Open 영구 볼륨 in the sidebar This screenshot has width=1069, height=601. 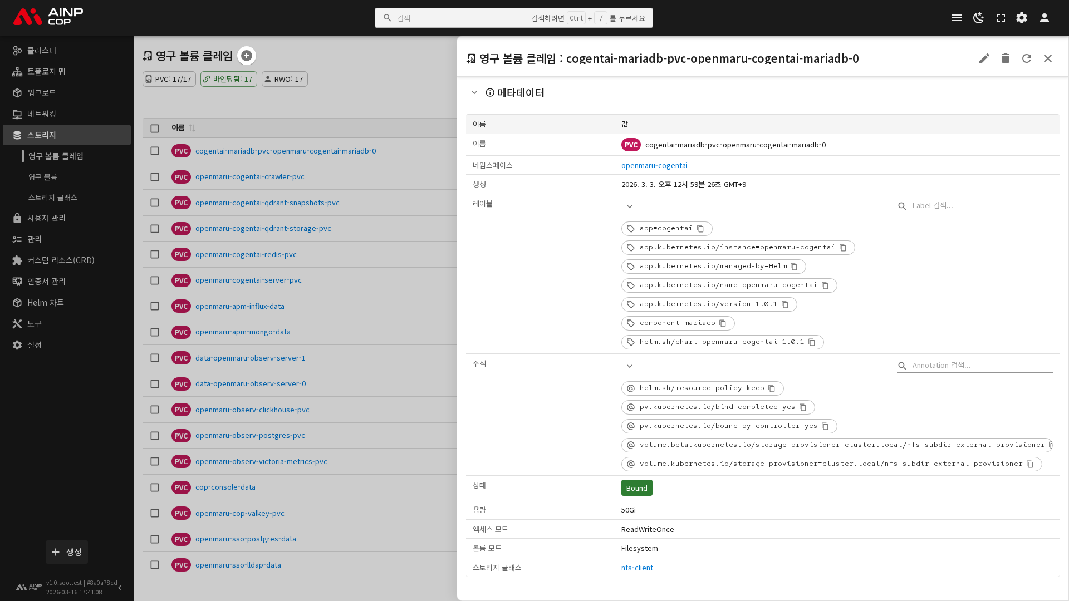pos(43,177)
